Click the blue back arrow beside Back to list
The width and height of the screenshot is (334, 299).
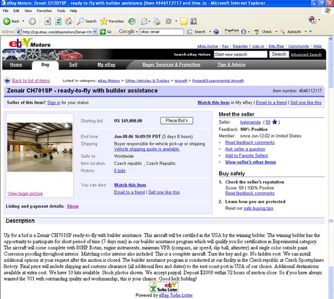tap(7, 81)
